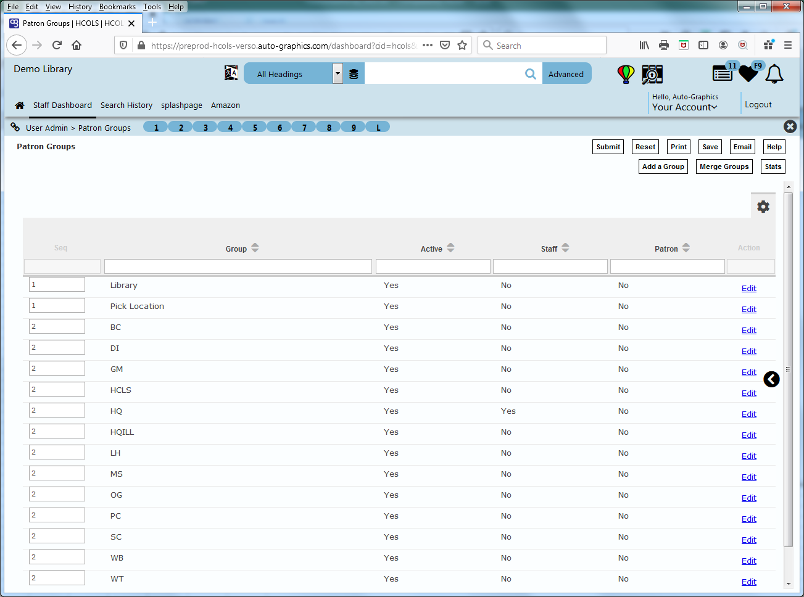Viewport: 804px width, 597px height.
Task: Open the Bookmarks menu
Action: (117, 7)
